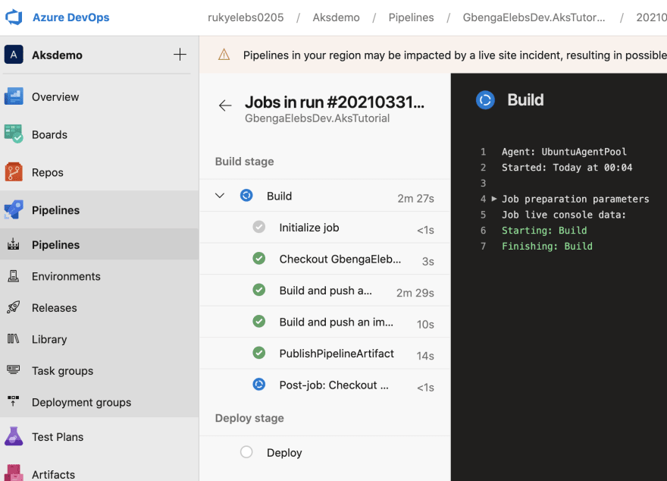Select Task groups in the sidebar
The image size is (667, 481).
(62, 371)
